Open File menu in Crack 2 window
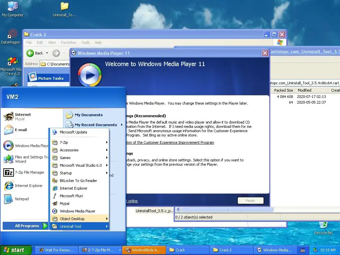This screenshot has height=255, width=340. pos(29,42)
